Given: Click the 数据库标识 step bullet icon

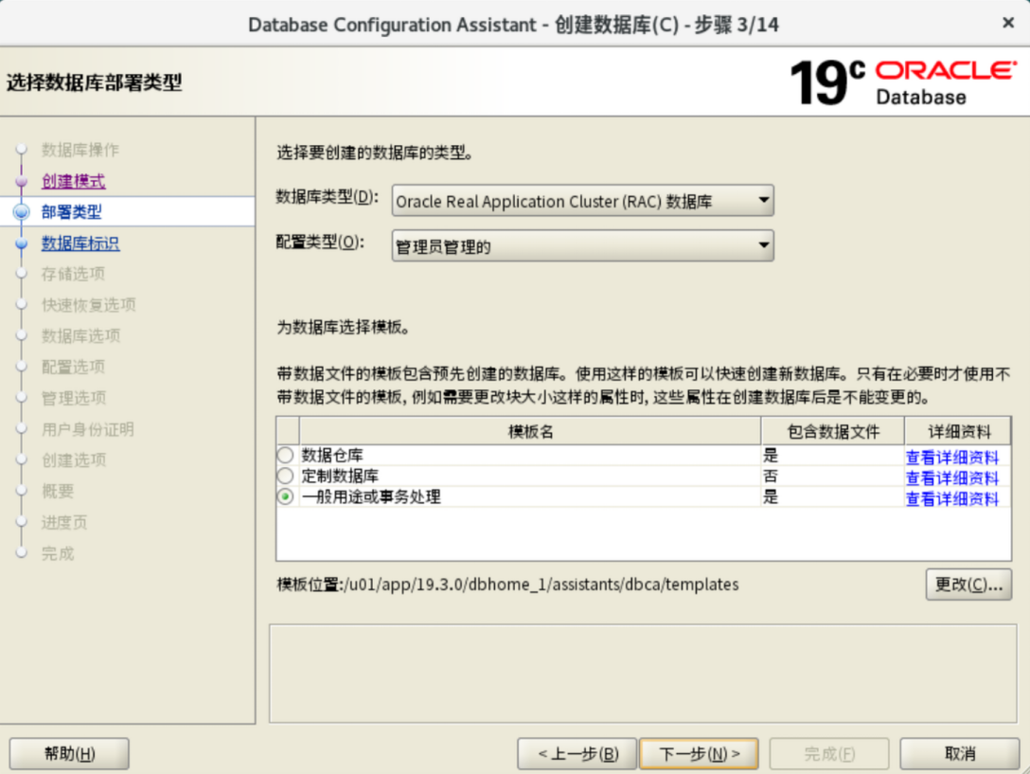Looking at the screenshot, I should coord(21,243).
